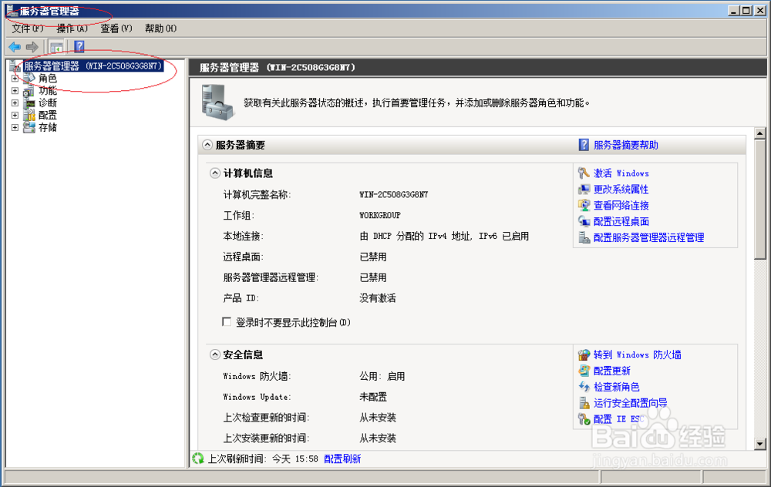This screenshot has width=771, height=487.
Task: Click 配置更新 link
Action: click(x=611, y=371)
